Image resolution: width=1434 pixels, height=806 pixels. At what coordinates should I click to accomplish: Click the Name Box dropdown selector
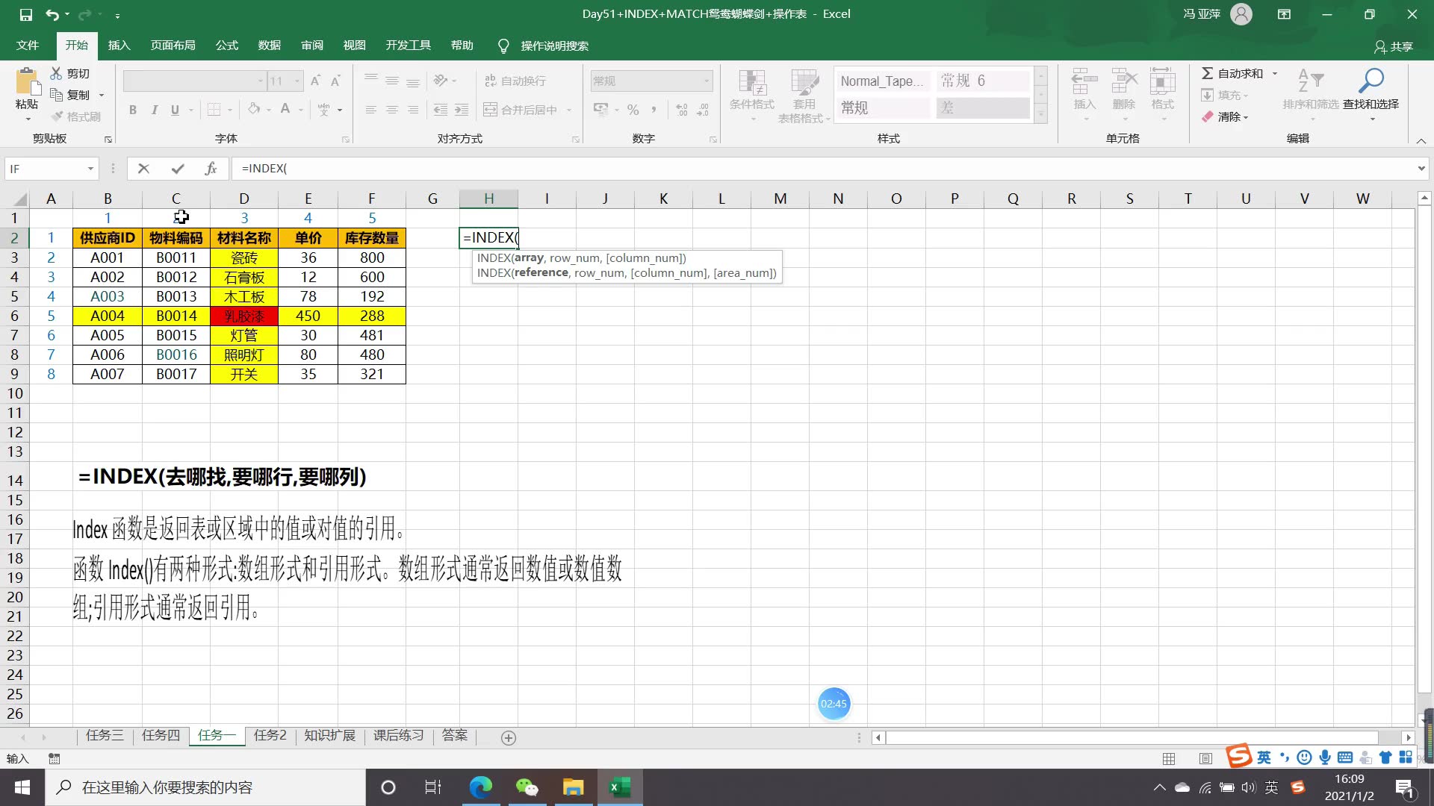[x=90, y=168]
